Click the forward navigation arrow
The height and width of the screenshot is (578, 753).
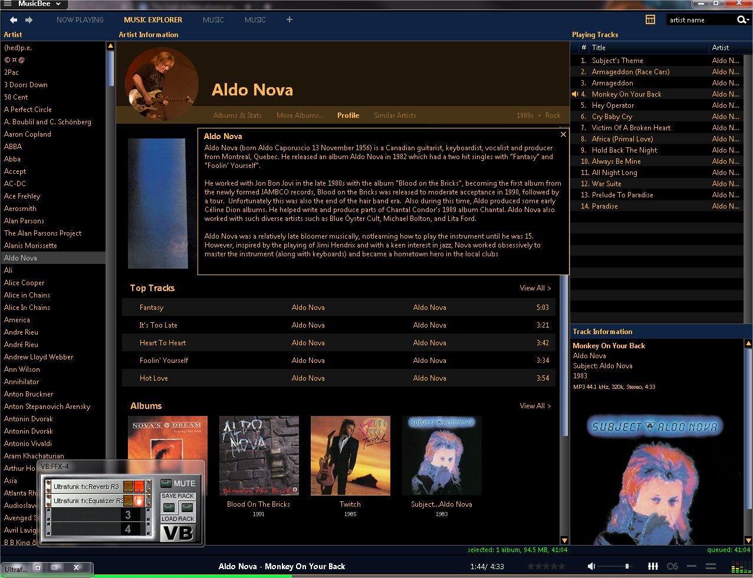(28, 19)
